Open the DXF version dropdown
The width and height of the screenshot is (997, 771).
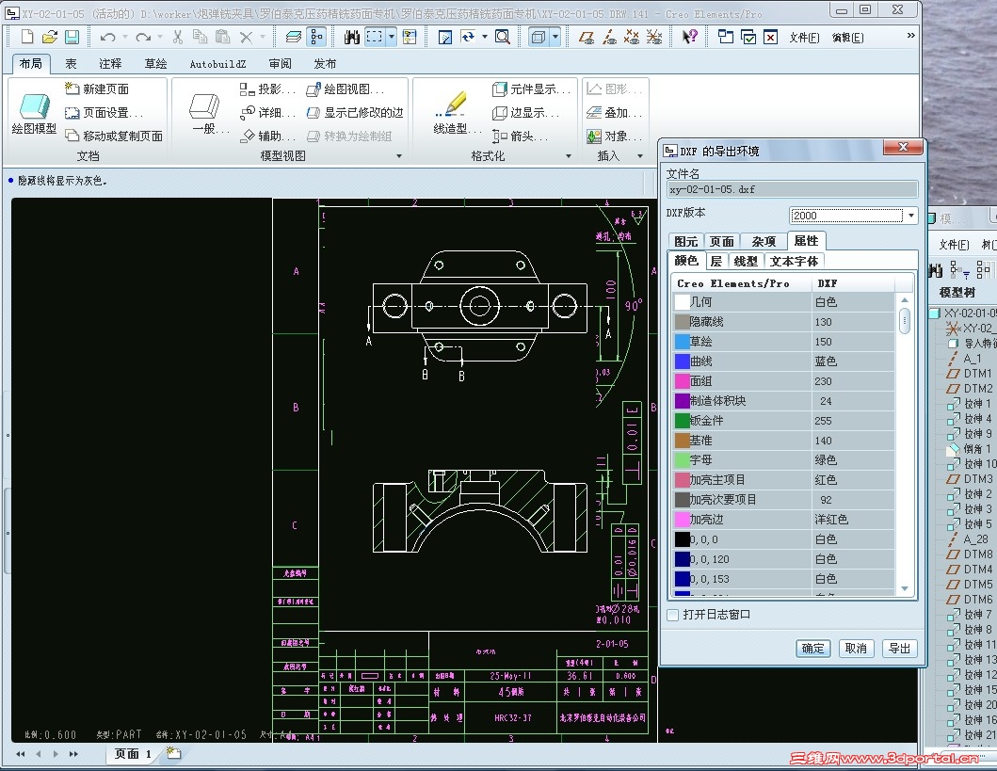point(910,216)
